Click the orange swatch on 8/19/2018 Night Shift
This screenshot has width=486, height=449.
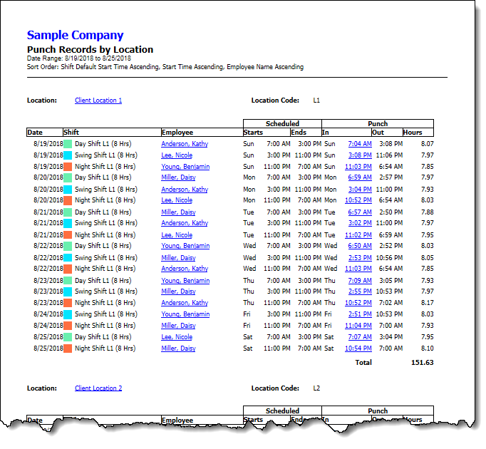click(x=68, y=167)
